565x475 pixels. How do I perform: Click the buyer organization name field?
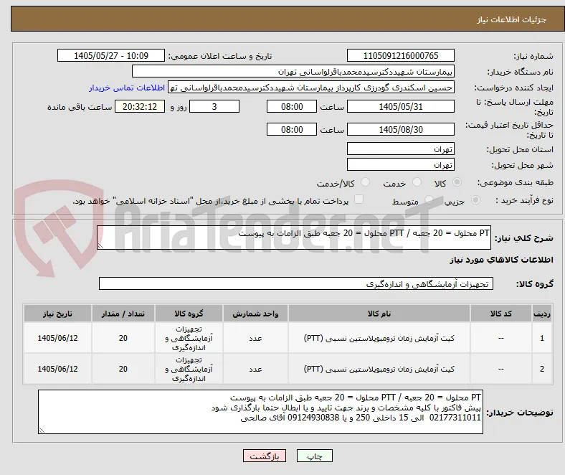293,72
